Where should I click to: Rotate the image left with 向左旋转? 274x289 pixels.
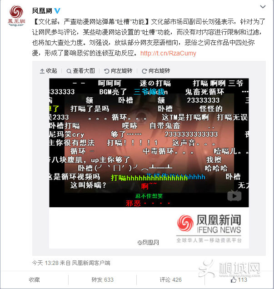[118, 71]
